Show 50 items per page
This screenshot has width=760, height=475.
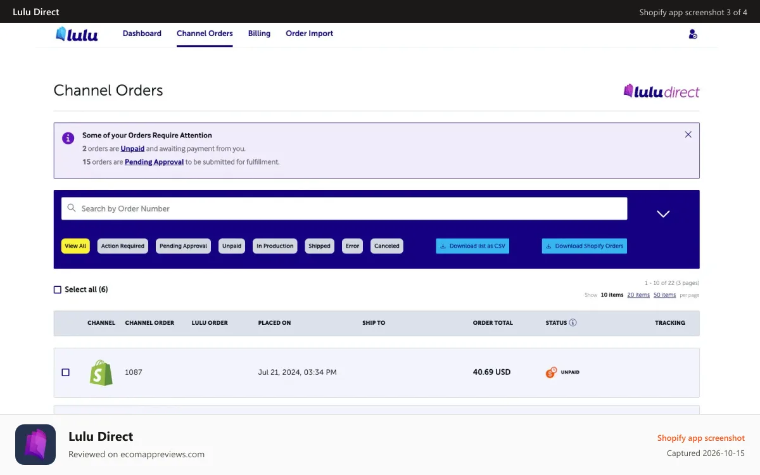[x=664, y=295]
